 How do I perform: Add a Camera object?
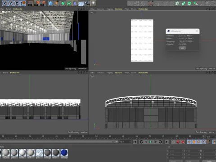click(x=87, y=3)
